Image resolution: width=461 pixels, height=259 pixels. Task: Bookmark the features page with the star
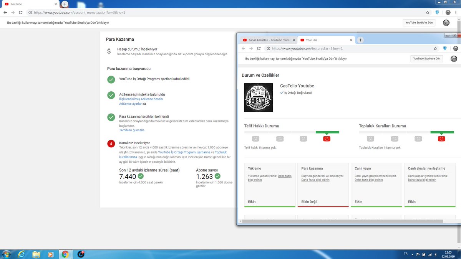click(435, 49)
